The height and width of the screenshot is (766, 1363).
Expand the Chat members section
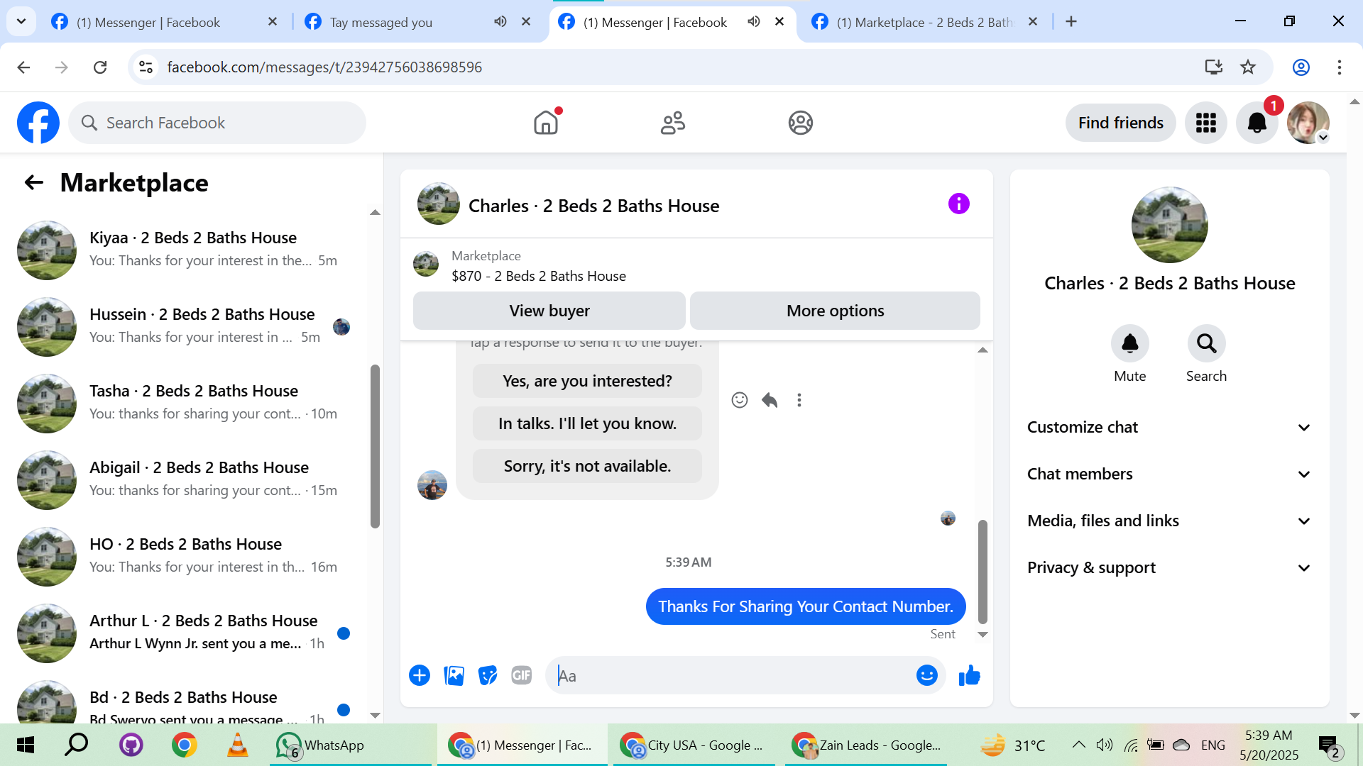pos(1169,474)
